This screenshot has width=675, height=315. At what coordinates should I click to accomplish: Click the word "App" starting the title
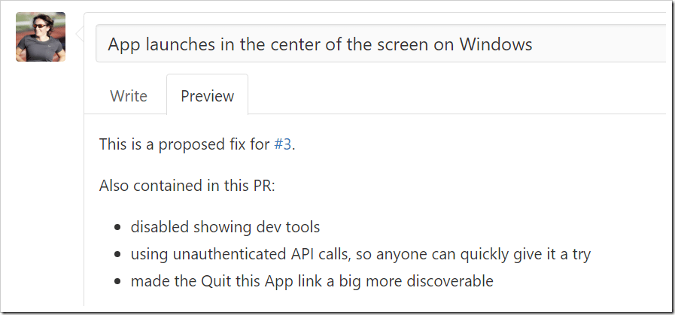pyautogui.click(x=123, y=44)
